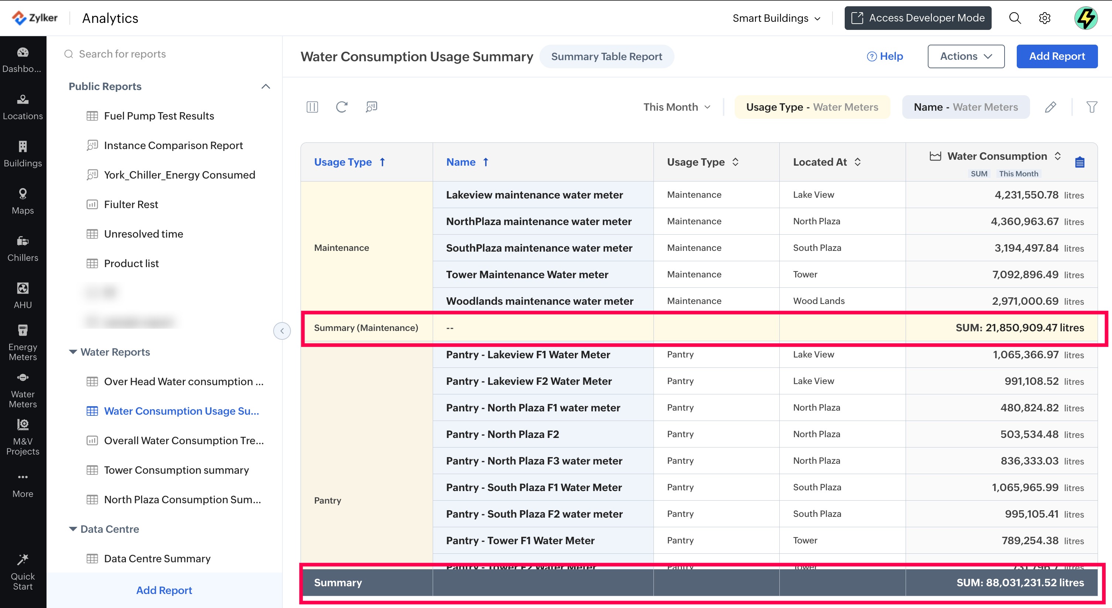This screenshot has width=1112, height=608.
Task: Click the blue Add Report button
Action: 1056,56
